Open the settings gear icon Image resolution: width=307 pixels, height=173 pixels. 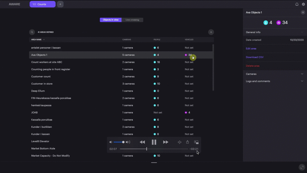click(303, 4)
